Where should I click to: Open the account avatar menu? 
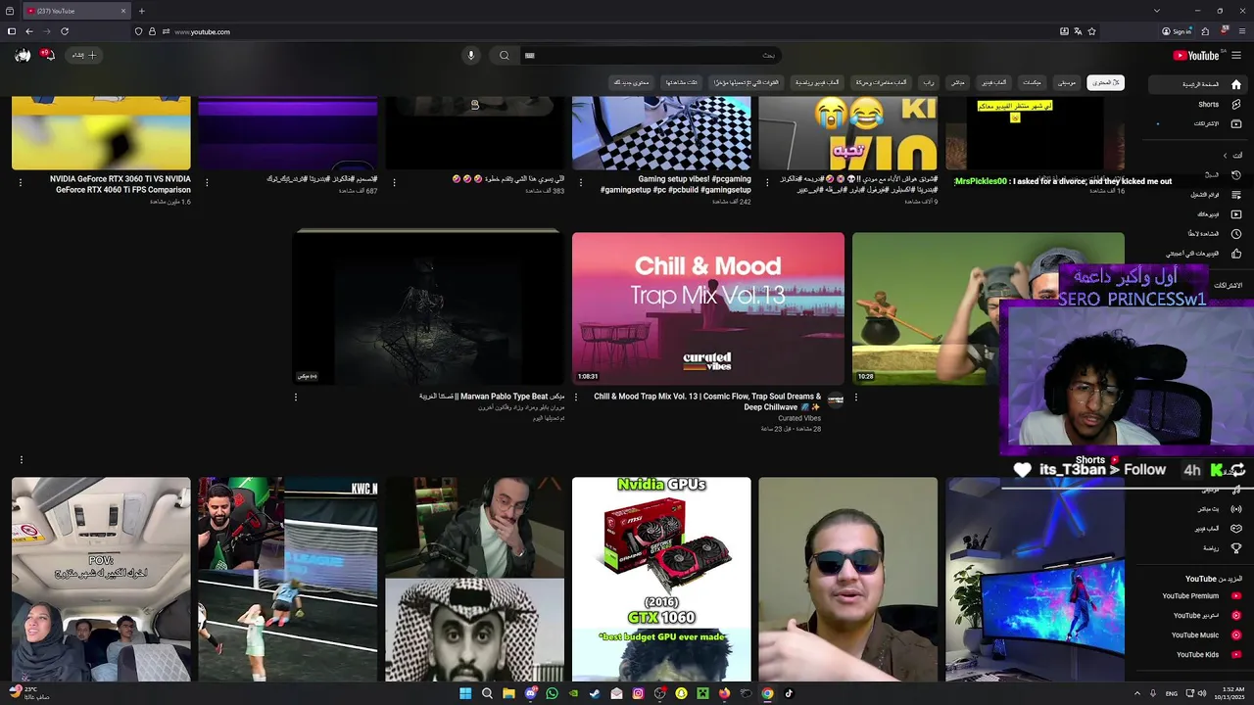(23, 55)
